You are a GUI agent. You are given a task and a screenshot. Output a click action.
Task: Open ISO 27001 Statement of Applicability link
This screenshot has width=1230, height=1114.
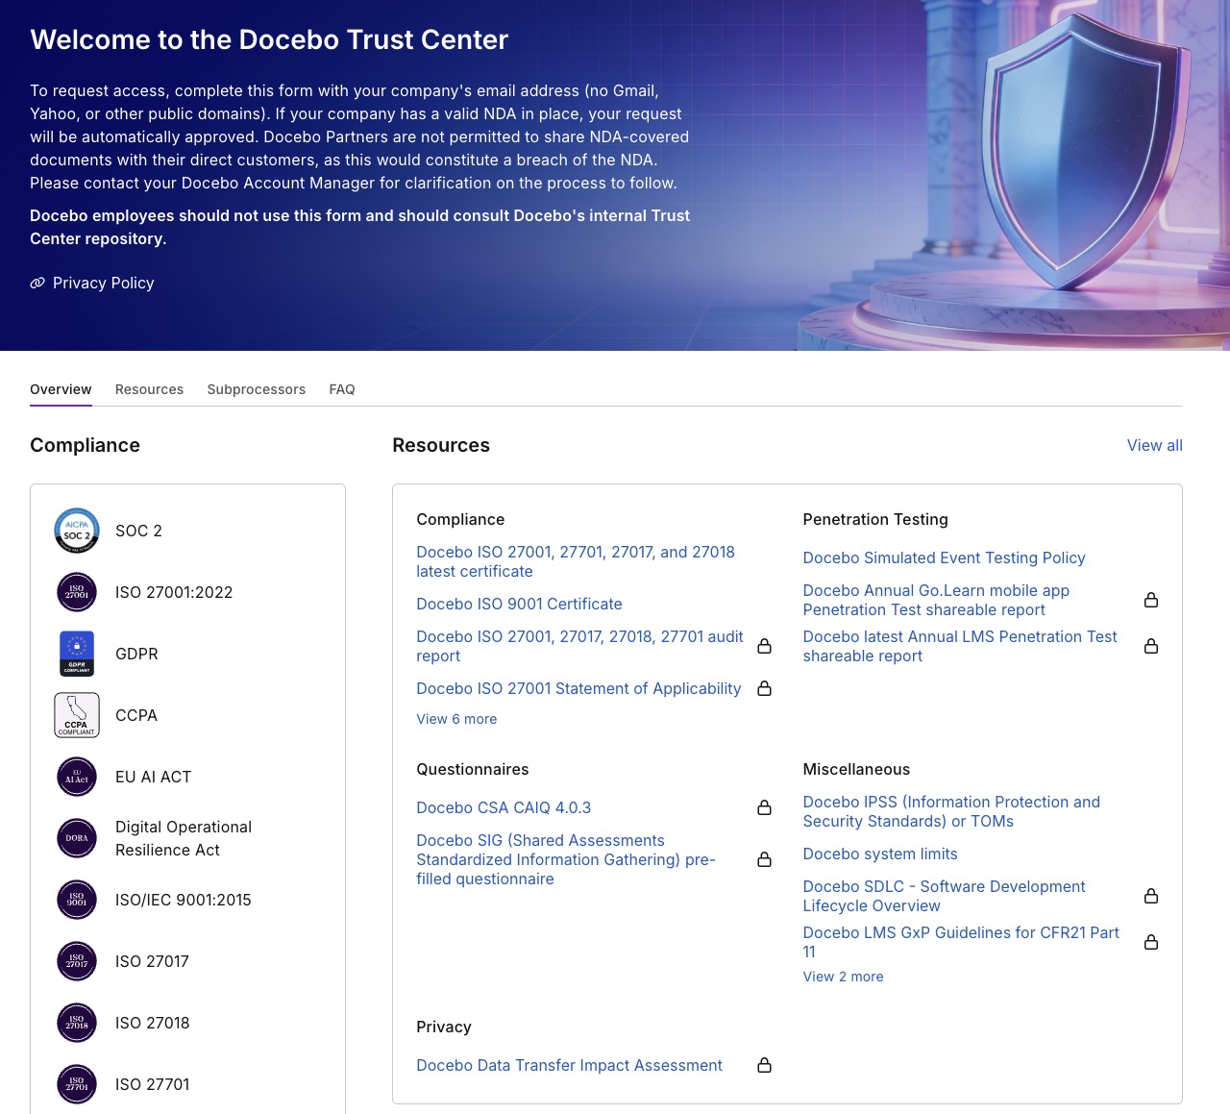[x=578, y=688]
